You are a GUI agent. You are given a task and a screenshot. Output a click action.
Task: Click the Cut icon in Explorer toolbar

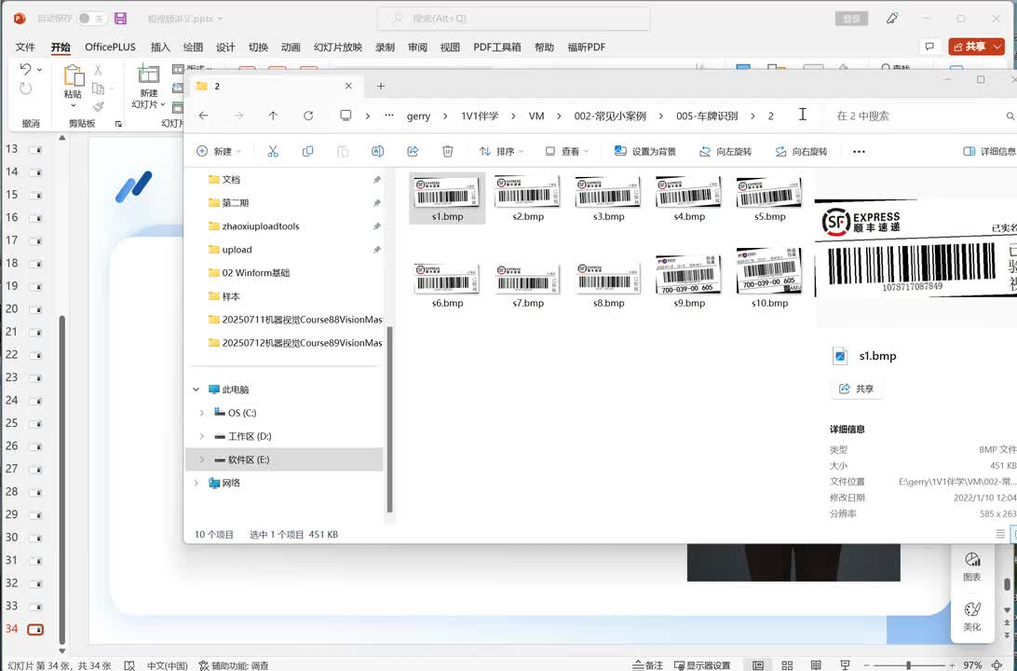[x=272, y=151]
